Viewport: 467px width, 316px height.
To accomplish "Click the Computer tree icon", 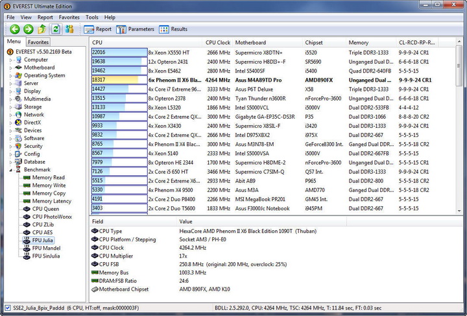I will [x=18, y=60].
